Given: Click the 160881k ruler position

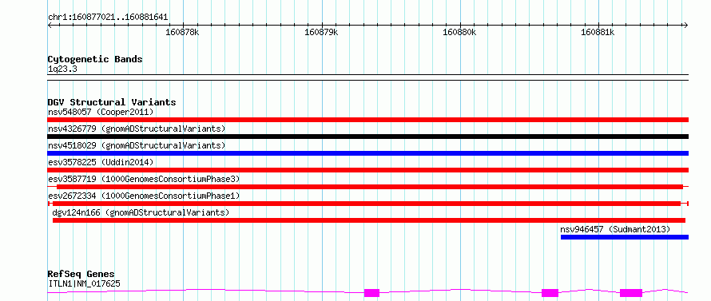Looking at the screenshot, I should 598,32.
